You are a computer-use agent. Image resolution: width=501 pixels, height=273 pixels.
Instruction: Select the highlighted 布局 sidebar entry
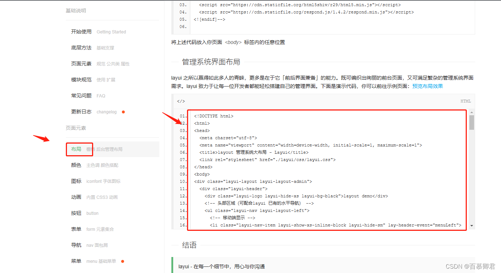pos(79,149)
